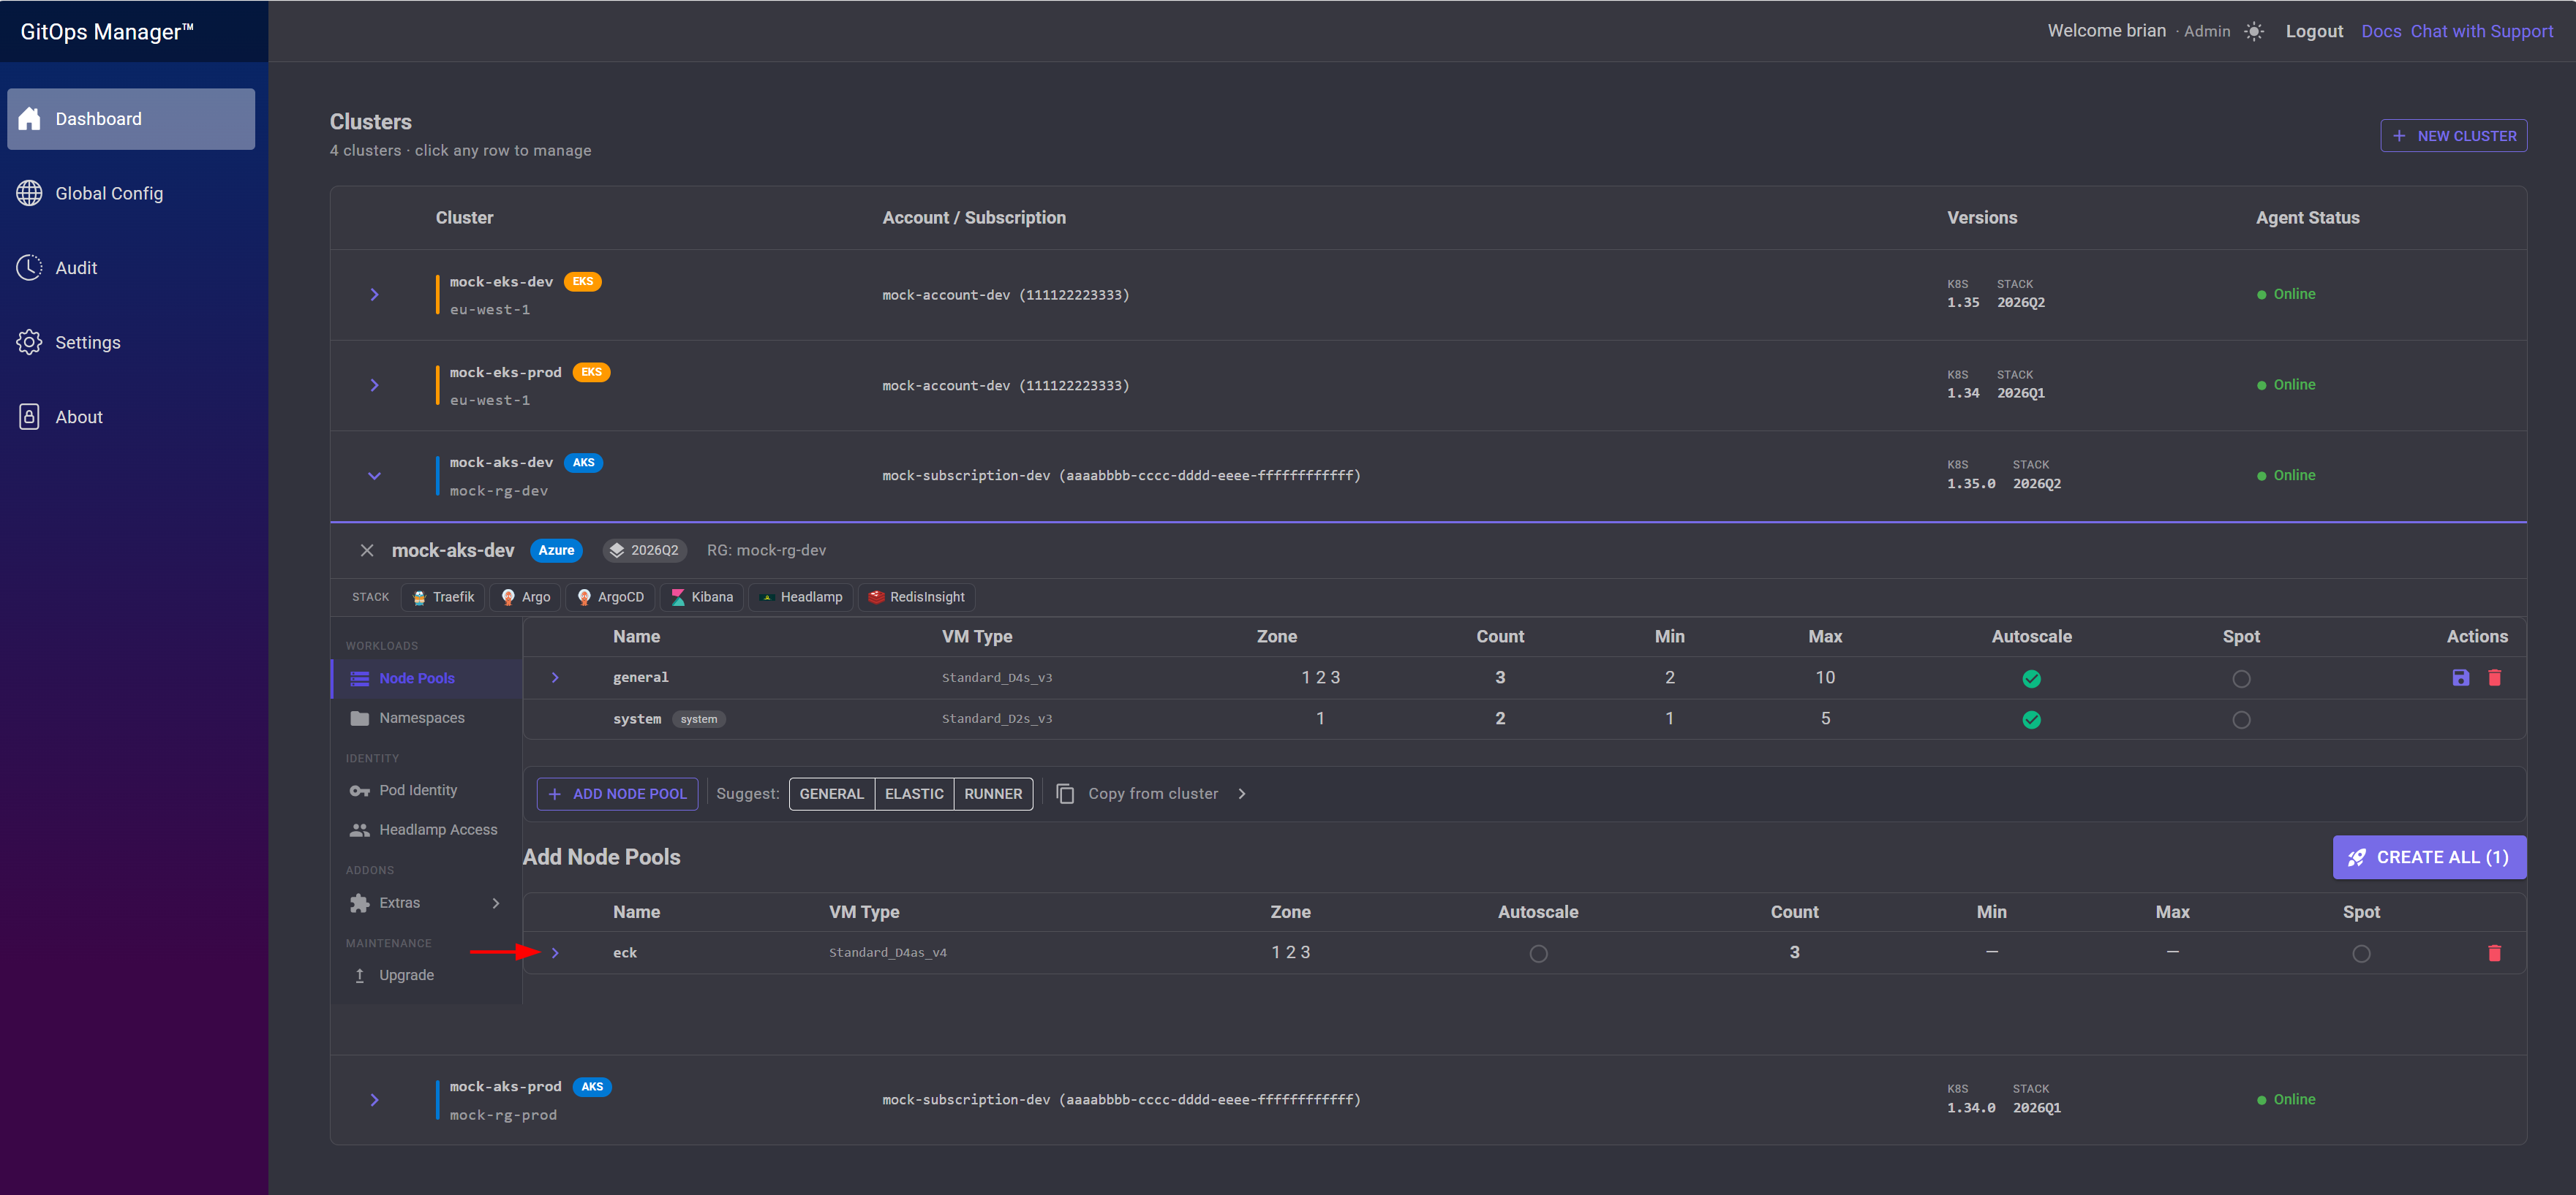Click the eck Count value 3
2576x1195 pixels.
pyautogui.click(x=1795, y=953)
